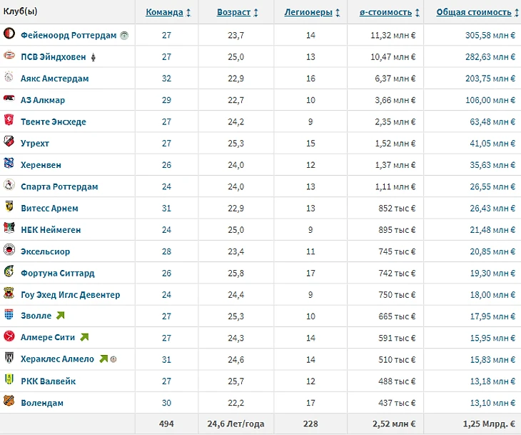Open РКК Валвейк club link
Screen dimensions: 521x435
(49, 381)
